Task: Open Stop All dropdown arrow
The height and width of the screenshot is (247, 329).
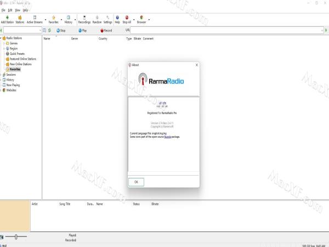Action: (x=134, y=20)
